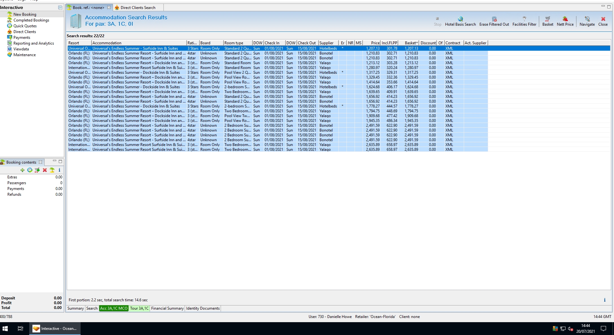This screenshot has width=614, height=335.
Task: Close the Book. ref.: <none> tab
Action: click(109, 7)
